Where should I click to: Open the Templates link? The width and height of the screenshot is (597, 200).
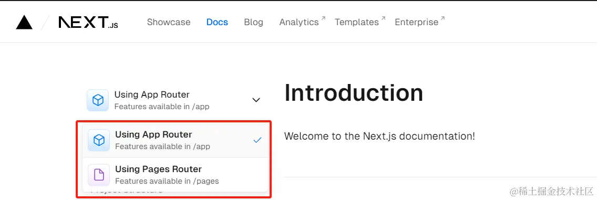[x=357, y=23]
